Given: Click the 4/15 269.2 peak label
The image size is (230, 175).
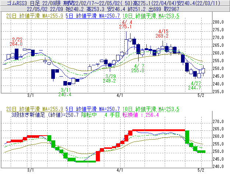Looking at the screenshot, I should 162,34.
